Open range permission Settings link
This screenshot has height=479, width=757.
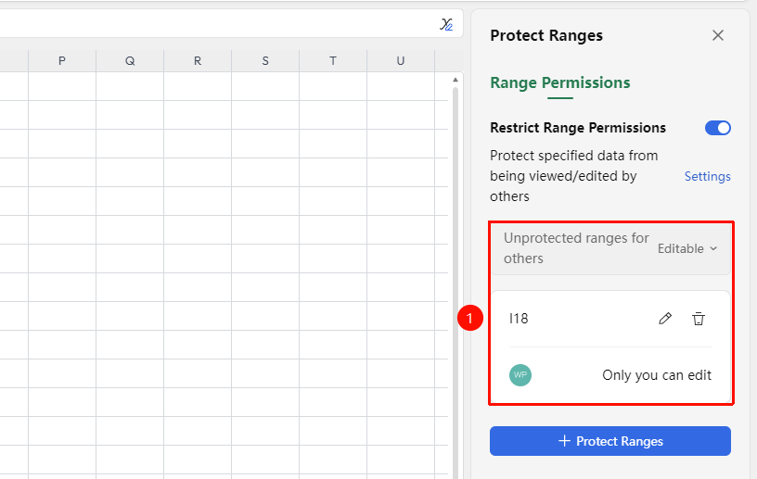pos(707,176)
